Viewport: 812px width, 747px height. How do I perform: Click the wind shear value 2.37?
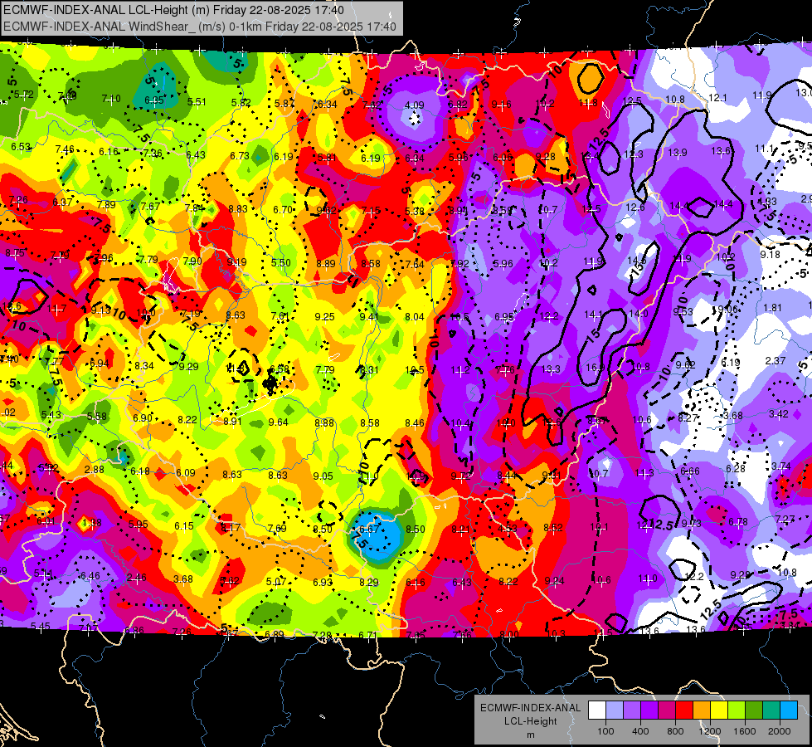[x=776, y=361]
